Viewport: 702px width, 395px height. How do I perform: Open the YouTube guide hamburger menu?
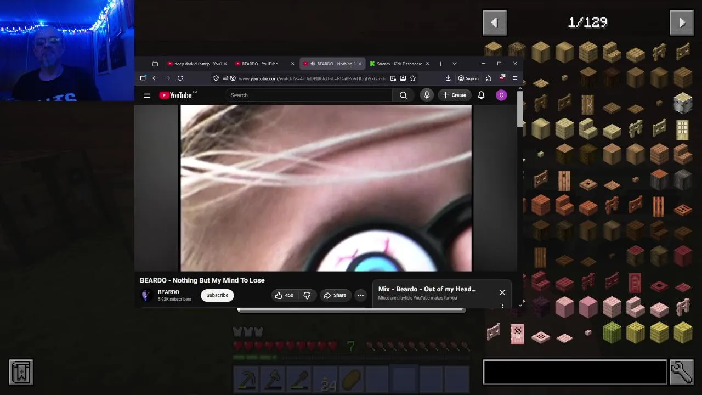click(x=146, y=95)
